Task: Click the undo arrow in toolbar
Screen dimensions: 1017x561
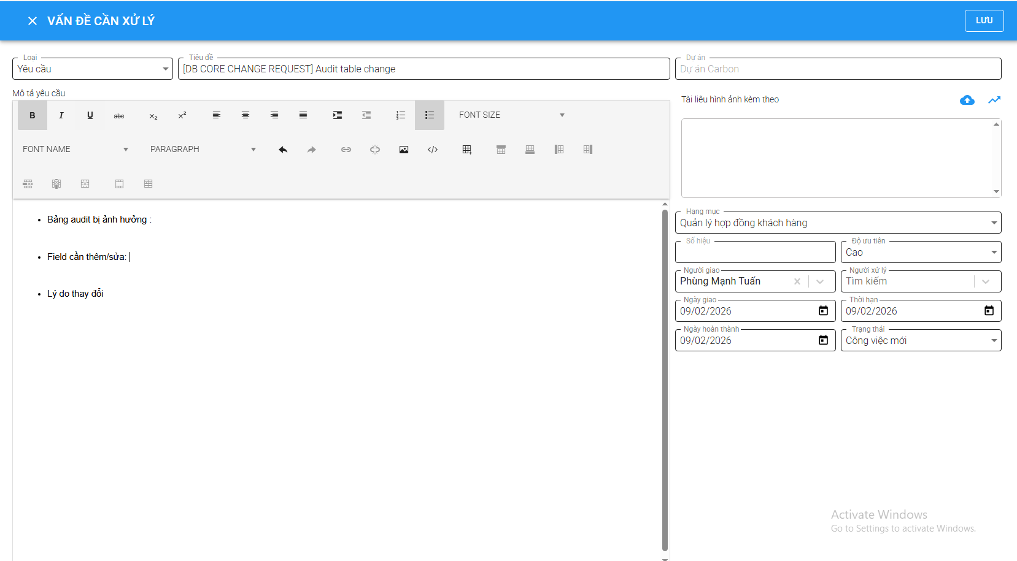Action: 283,150
